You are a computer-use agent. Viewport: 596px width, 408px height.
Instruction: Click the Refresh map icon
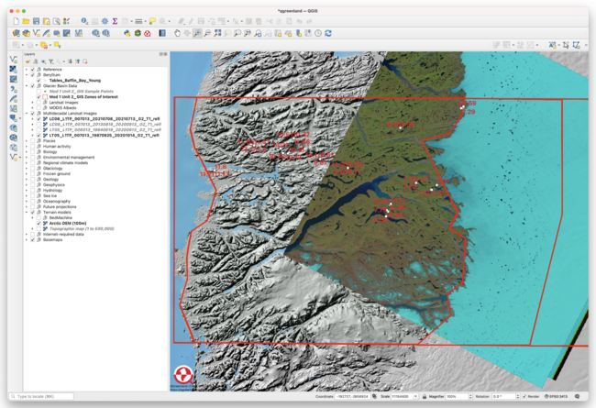[327, 33]
